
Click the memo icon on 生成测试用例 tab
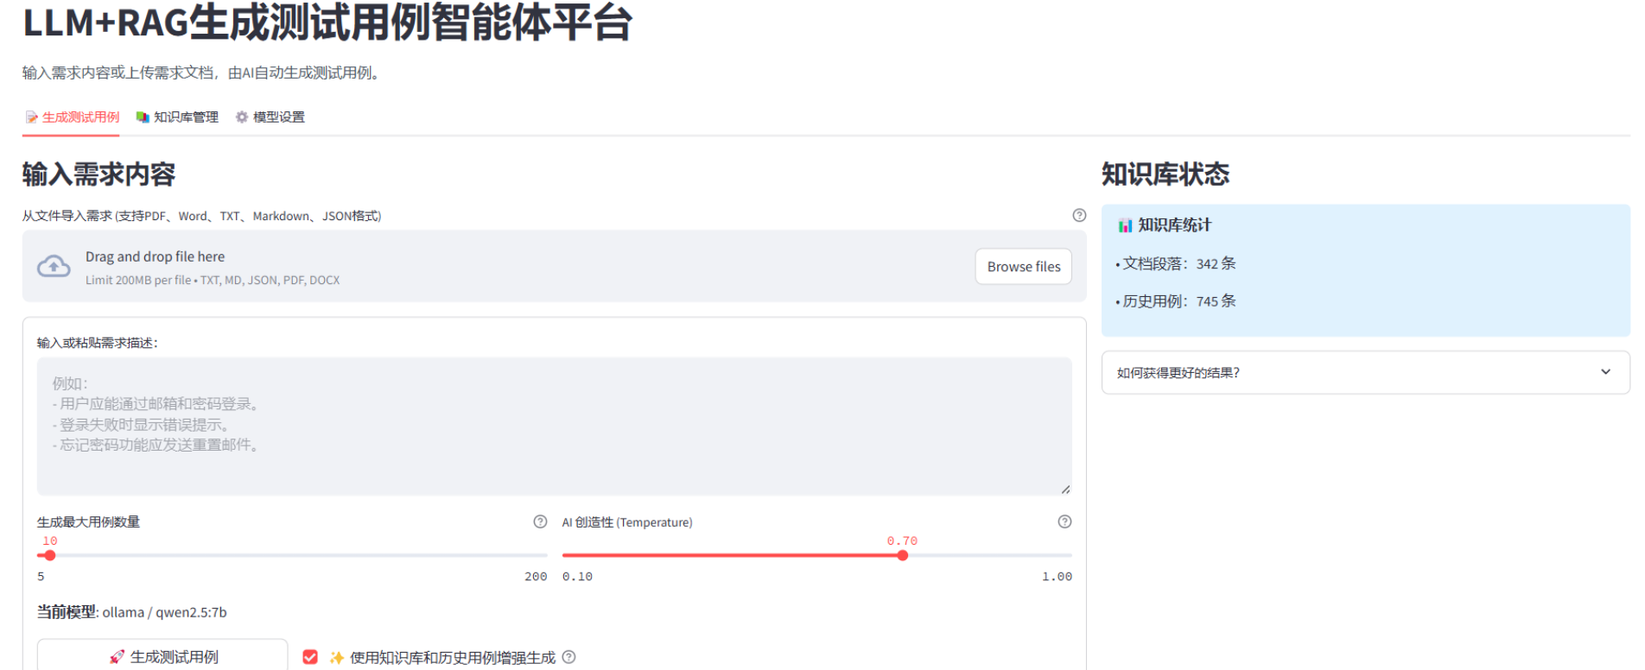[x=32, y=117]
